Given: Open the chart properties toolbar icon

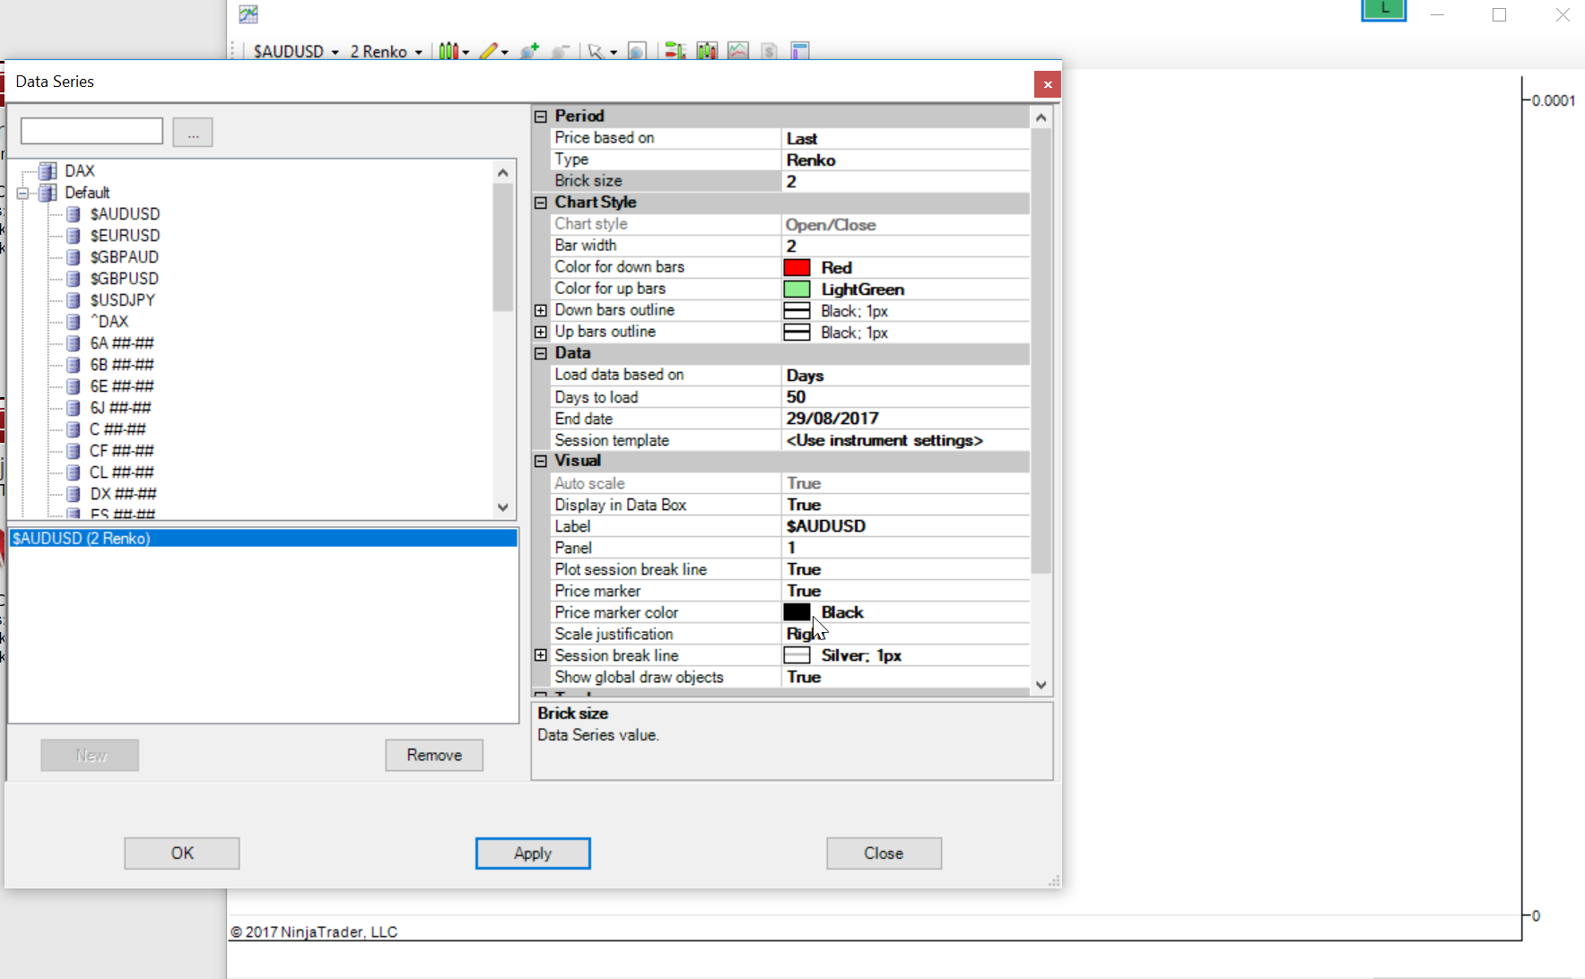Looking at the screenshot, I should click(x=800, y=51).
